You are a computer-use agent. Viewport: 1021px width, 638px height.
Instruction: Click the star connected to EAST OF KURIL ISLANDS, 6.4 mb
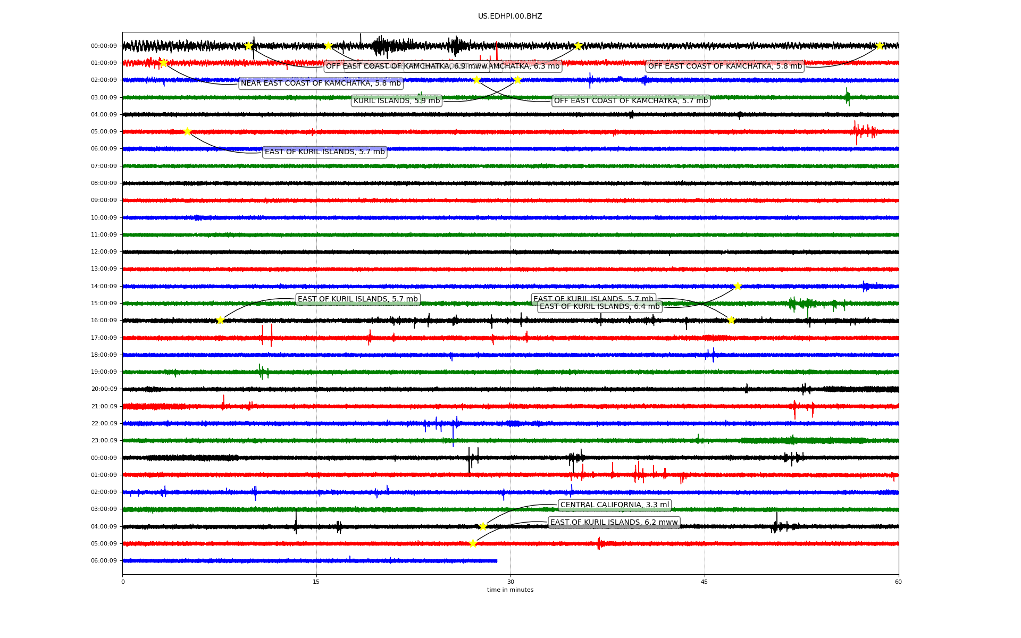[737, 286]
